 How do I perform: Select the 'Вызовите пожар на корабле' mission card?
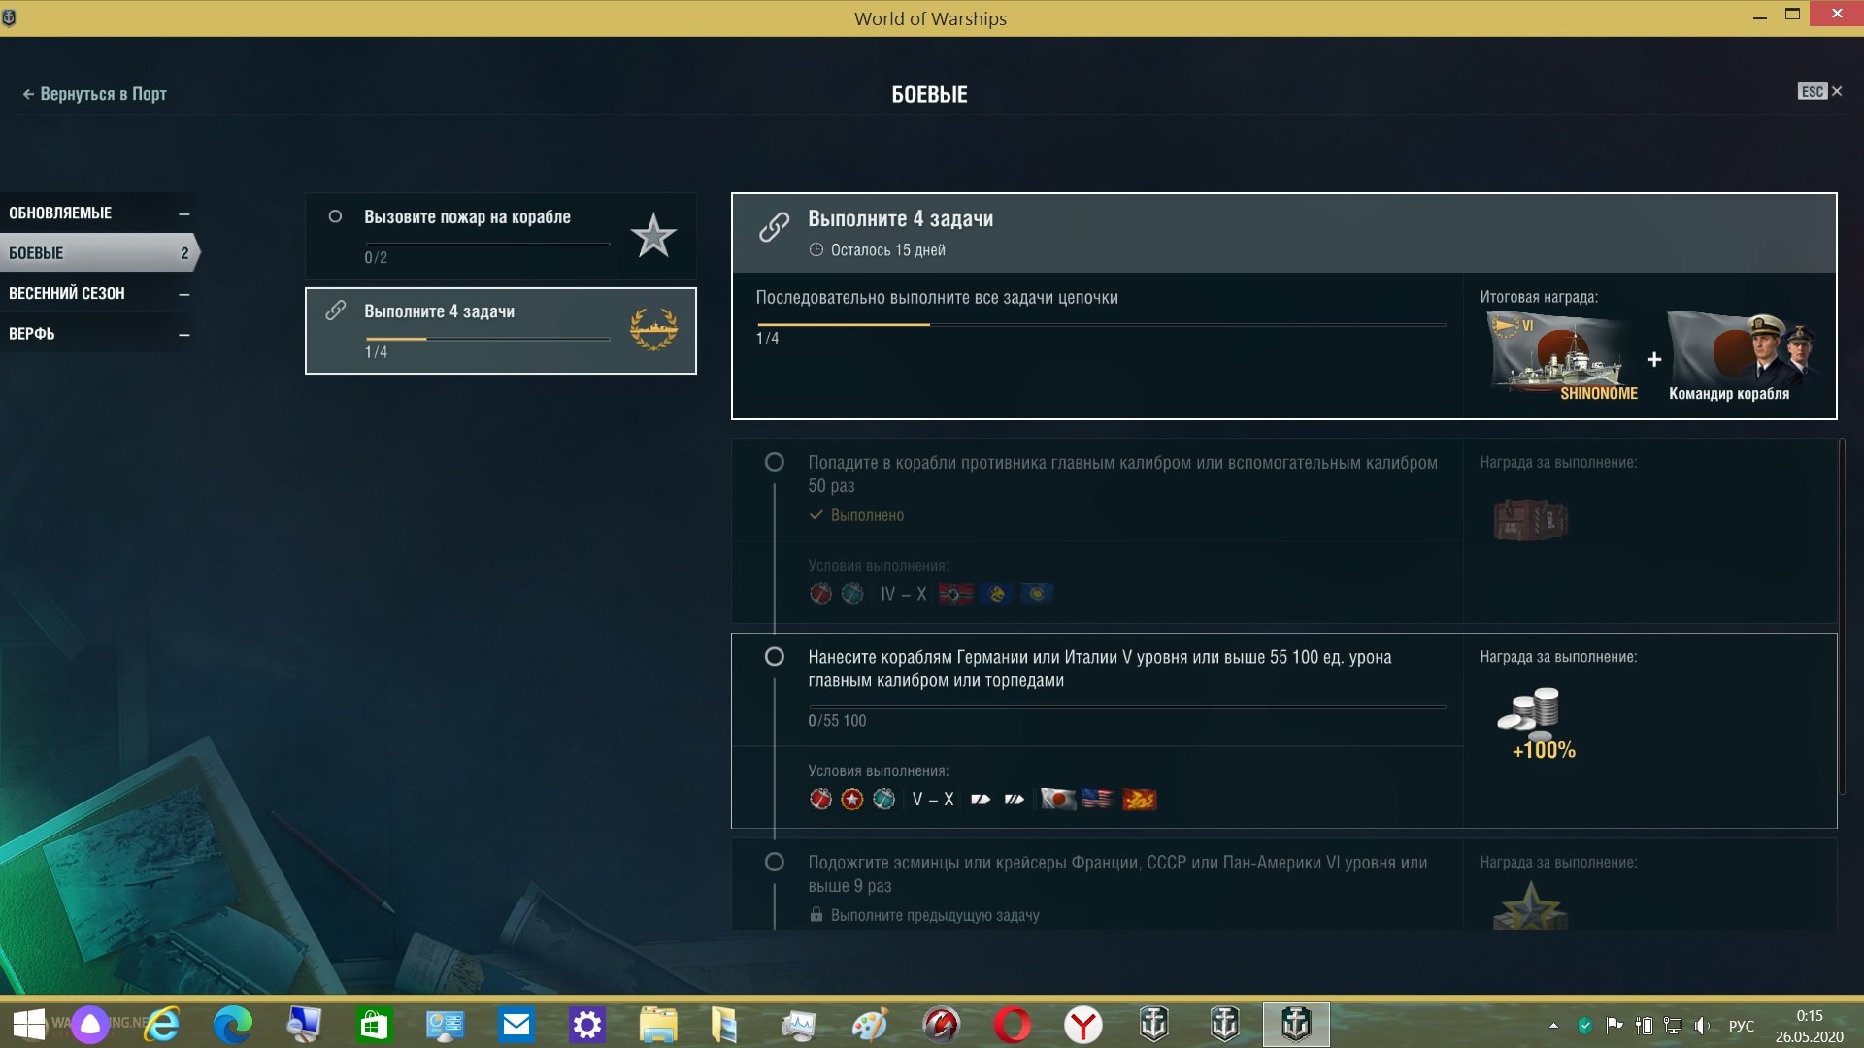[501, 236]
